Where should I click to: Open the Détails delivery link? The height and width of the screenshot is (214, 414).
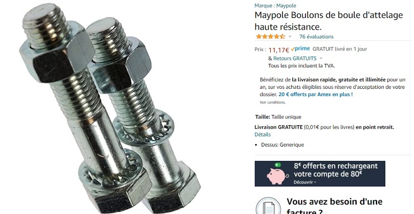(x=263, y=134)
